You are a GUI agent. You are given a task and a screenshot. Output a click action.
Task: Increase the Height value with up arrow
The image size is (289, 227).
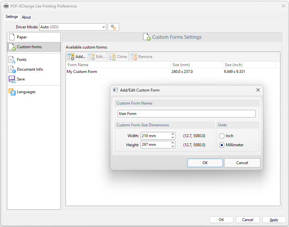(172, 143)
